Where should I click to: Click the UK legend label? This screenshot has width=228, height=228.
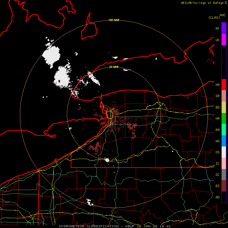[x=217, y=40]
